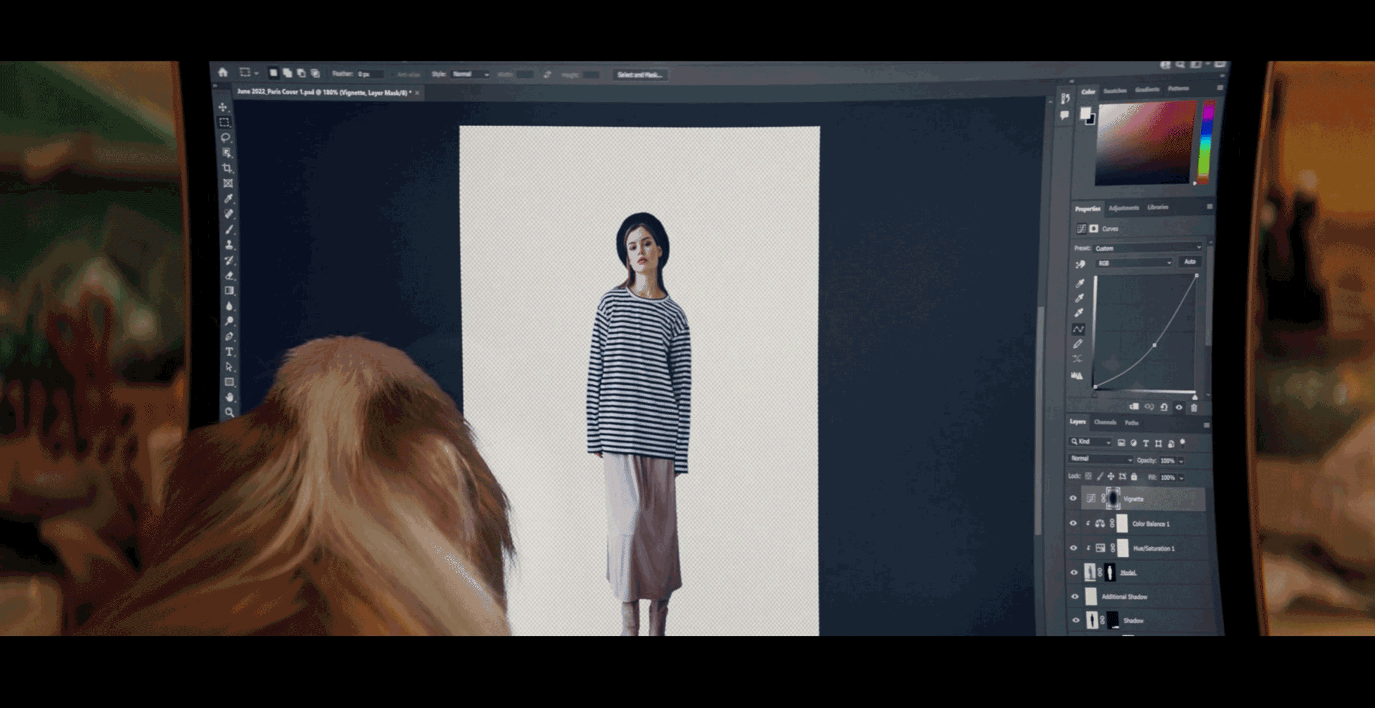Select the Spot Healing Brush tool
Screen dimensions: 1375x708
(x=229, y=213)
